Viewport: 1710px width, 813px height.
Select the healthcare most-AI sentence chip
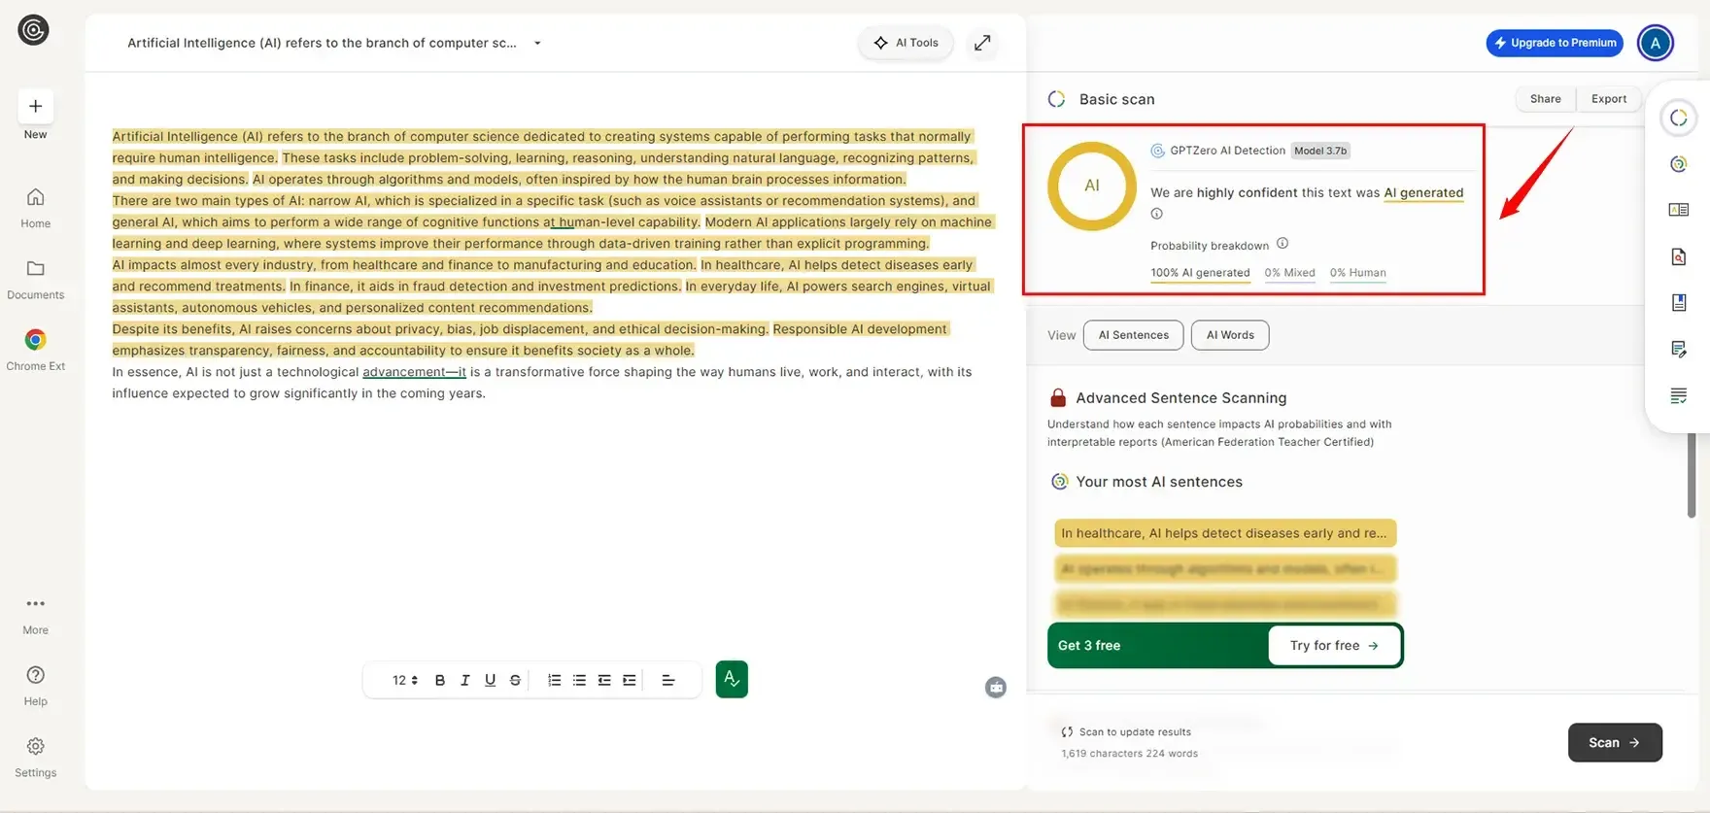1225,533
